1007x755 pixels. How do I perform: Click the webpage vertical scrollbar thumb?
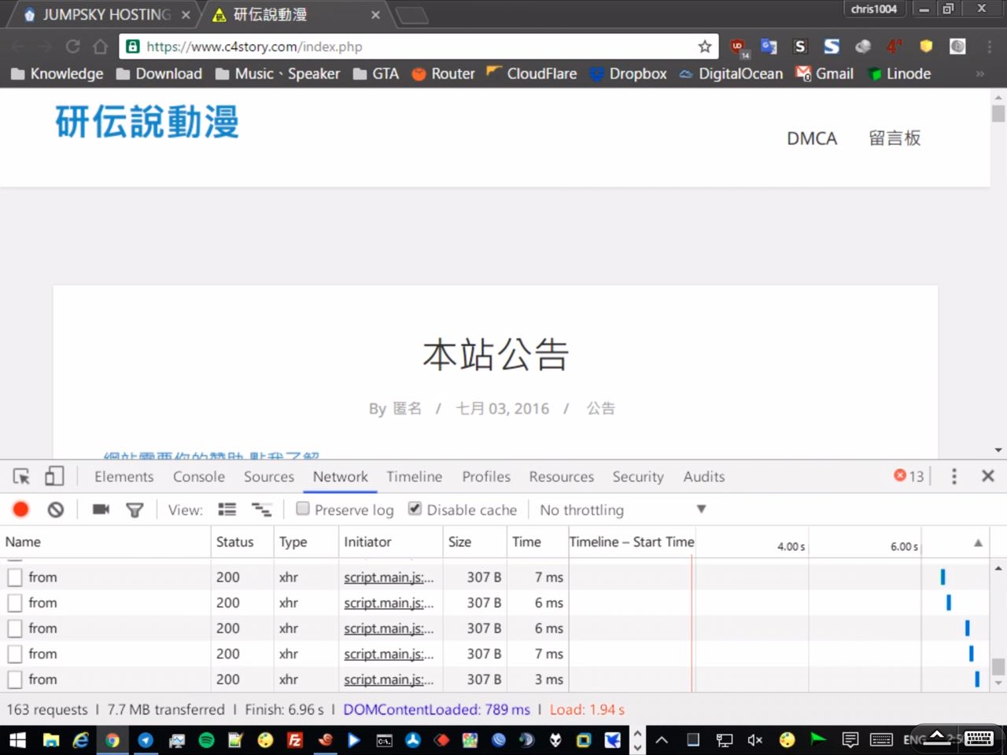coord(998,114)
